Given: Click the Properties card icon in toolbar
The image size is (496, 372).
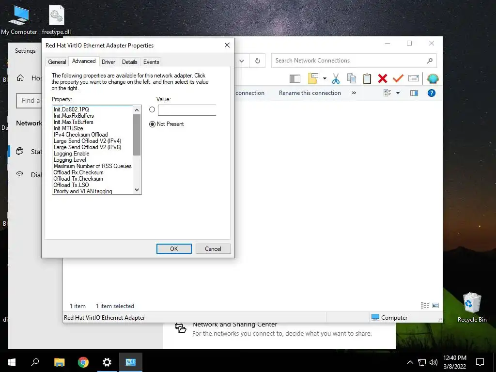Looking at the screenshot, I should click(x=414, y=78).
